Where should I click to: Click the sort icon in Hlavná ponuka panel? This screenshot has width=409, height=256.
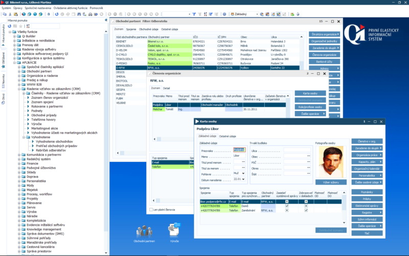[28, 26]
